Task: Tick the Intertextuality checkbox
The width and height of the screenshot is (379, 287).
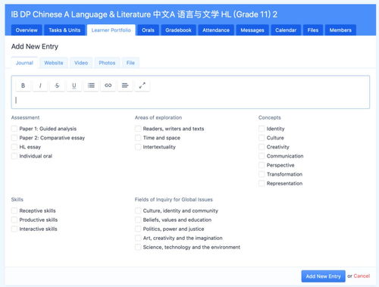Action: tap(138, 147)
